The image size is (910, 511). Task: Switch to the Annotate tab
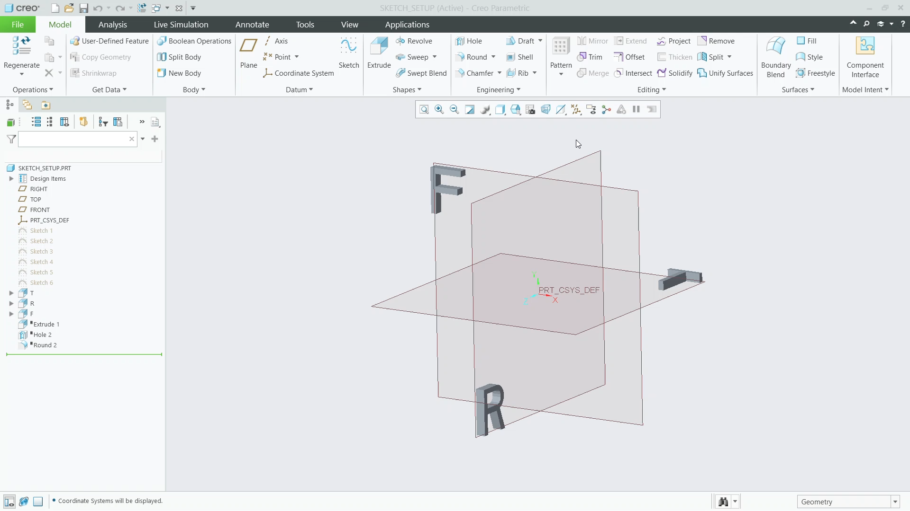[x=252, y=25]
